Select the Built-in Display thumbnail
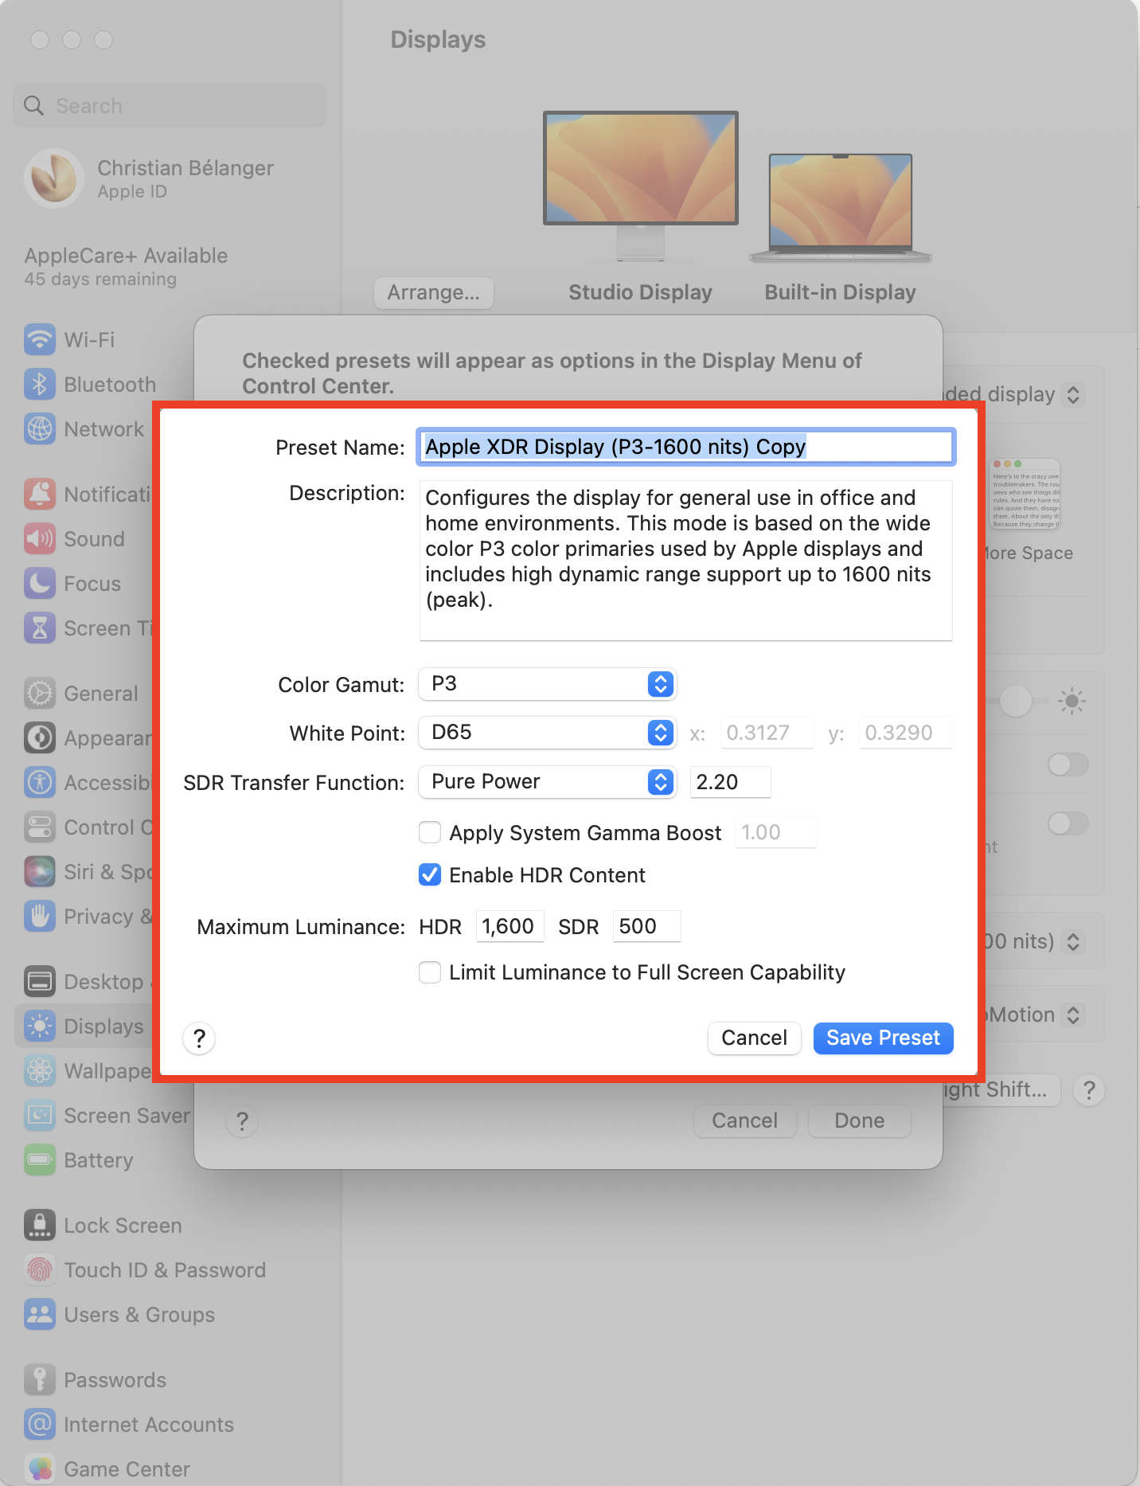1140x1486 pixels. click(x=840, y=208)
